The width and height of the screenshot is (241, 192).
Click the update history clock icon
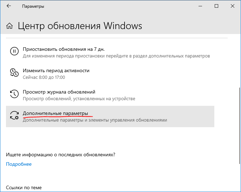[x=14, y=94]
